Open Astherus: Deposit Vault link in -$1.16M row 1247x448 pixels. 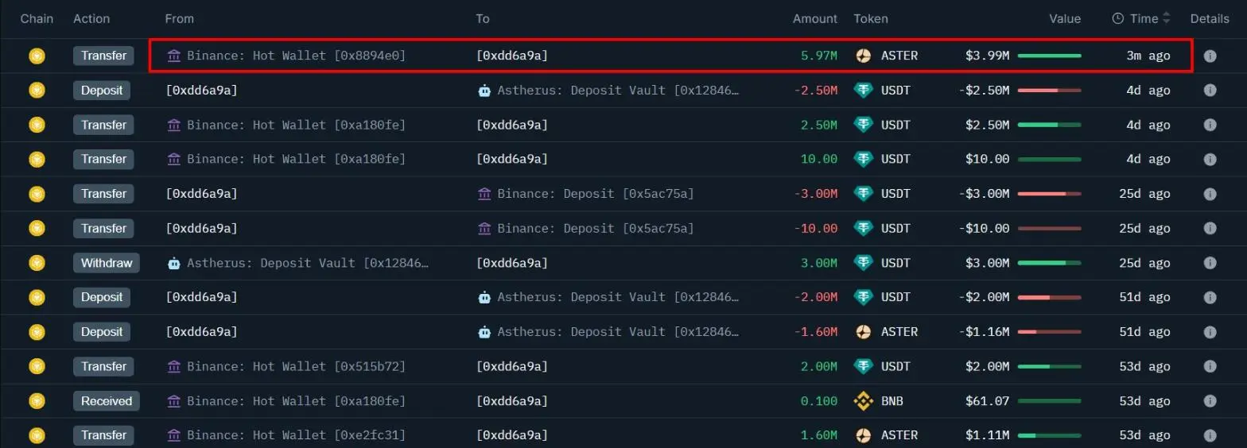618,332
